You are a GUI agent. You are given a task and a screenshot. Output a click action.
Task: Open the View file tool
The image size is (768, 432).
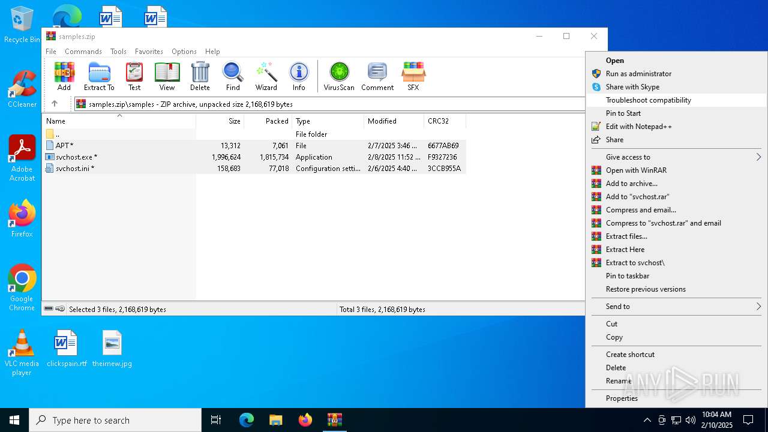click(x=167, y=76)
